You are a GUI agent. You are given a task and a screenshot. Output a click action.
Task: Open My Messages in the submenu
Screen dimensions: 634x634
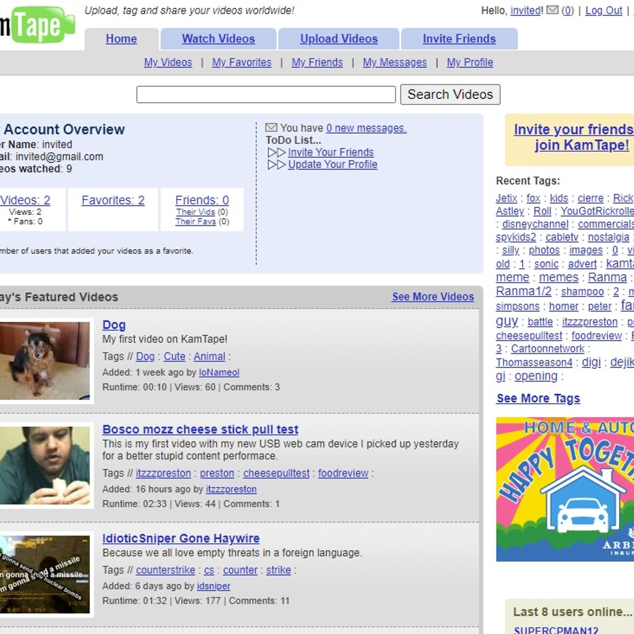pos(395,62)
